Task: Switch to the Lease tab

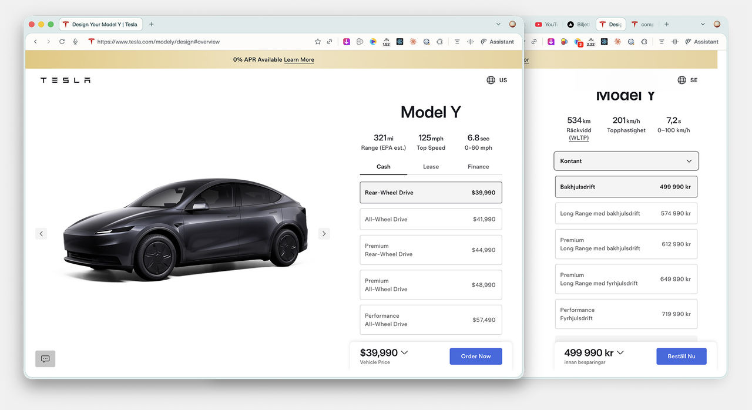Action: click(431, 167)
